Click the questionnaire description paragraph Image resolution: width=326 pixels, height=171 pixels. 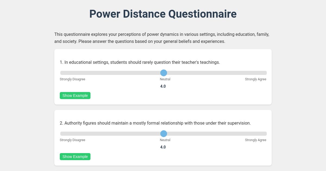click(162, 38)
